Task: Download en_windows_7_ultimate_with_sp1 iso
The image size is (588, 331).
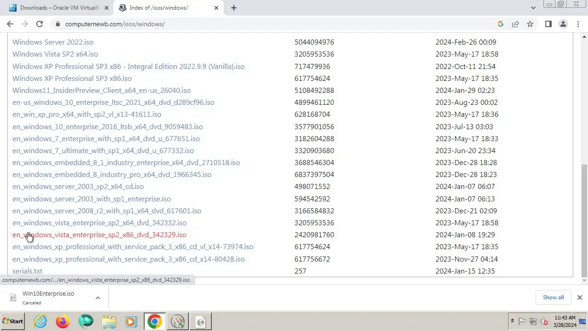Action: click(x=103, y=150)
